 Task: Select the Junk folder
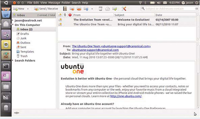[x=22, y=38]
